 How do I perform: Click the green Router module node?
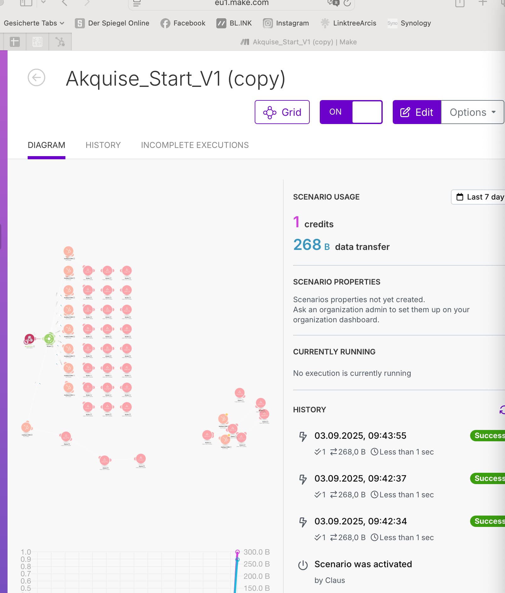(49, 339)
